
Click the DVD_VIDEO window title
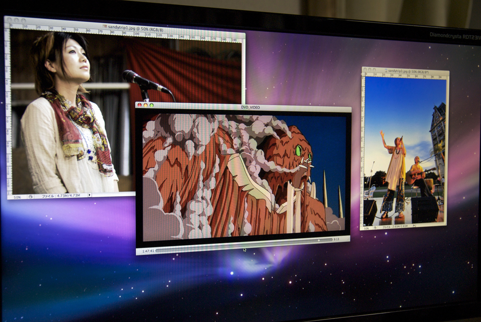pos(250,107)
